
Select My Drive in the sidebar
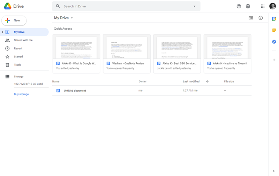[x=24, y=32]
